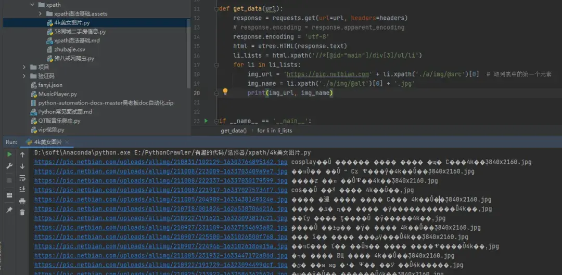Click the Python icon of vip视频.py
Viewport: 562px width, 275px height.
click(x=34, y=129)
